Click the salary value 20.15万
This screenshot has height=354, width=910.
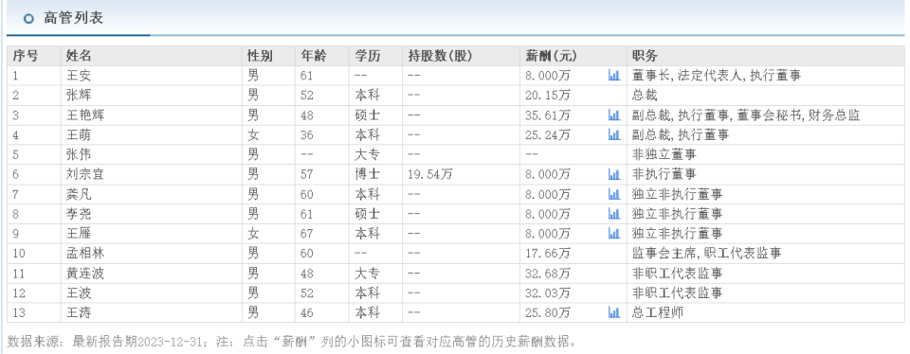548,95
